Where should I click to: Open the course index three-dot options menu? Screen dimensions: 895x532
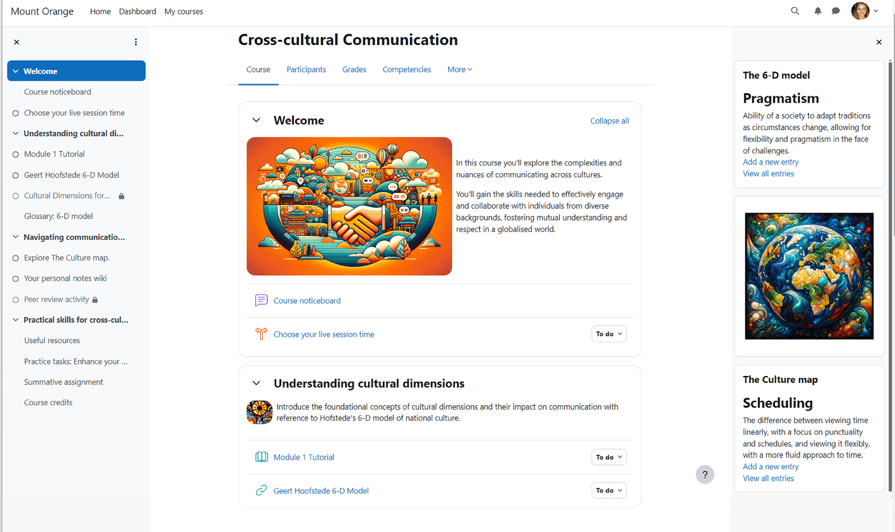click(136, 41)
